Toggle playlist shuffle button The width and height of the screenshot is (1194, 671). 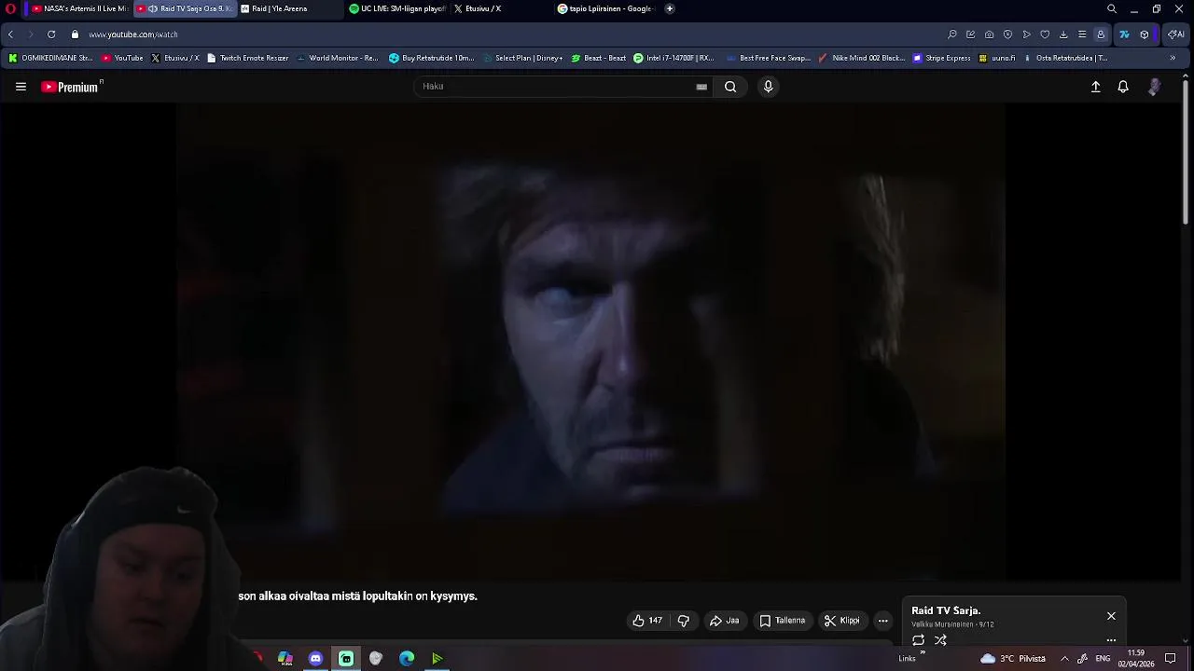point(940,640)
